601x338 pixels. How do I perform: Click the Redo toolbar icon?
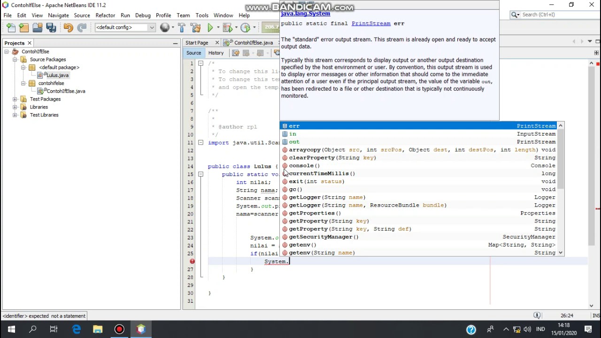tap(82, 28)
